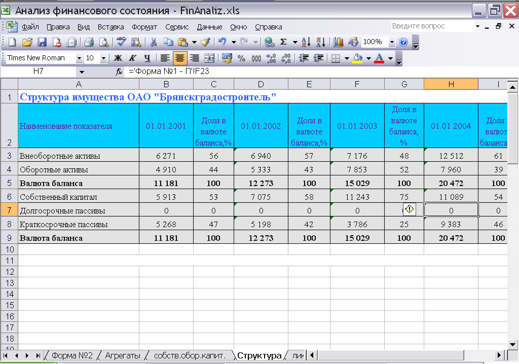Go to next sheet tab arrow
This screenshot has height=364, width=519.
click(27, 355)
